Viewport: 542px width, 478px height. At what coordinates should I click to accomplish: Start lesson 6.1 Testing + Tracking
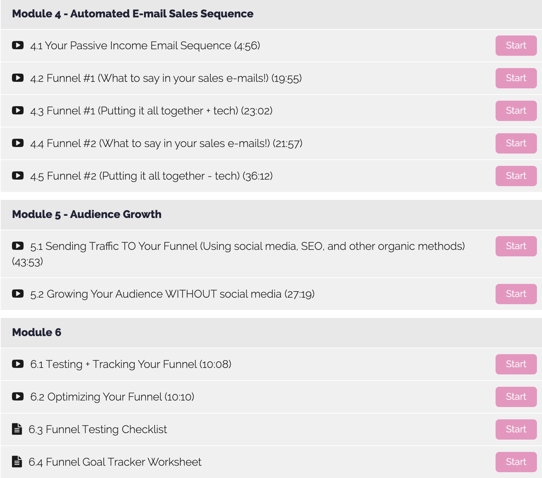(x=516, y=364)
